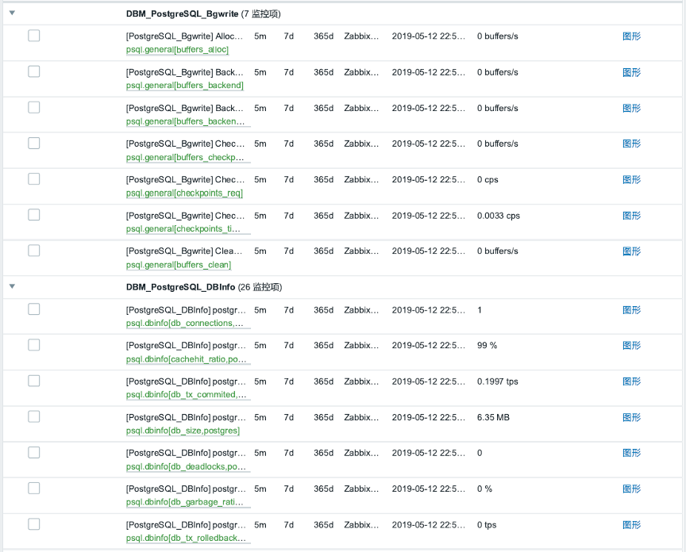Tick the cachehit_ratio item checkbox
The height and width of the screenshot is (552, 686).
tap(33, 345)
